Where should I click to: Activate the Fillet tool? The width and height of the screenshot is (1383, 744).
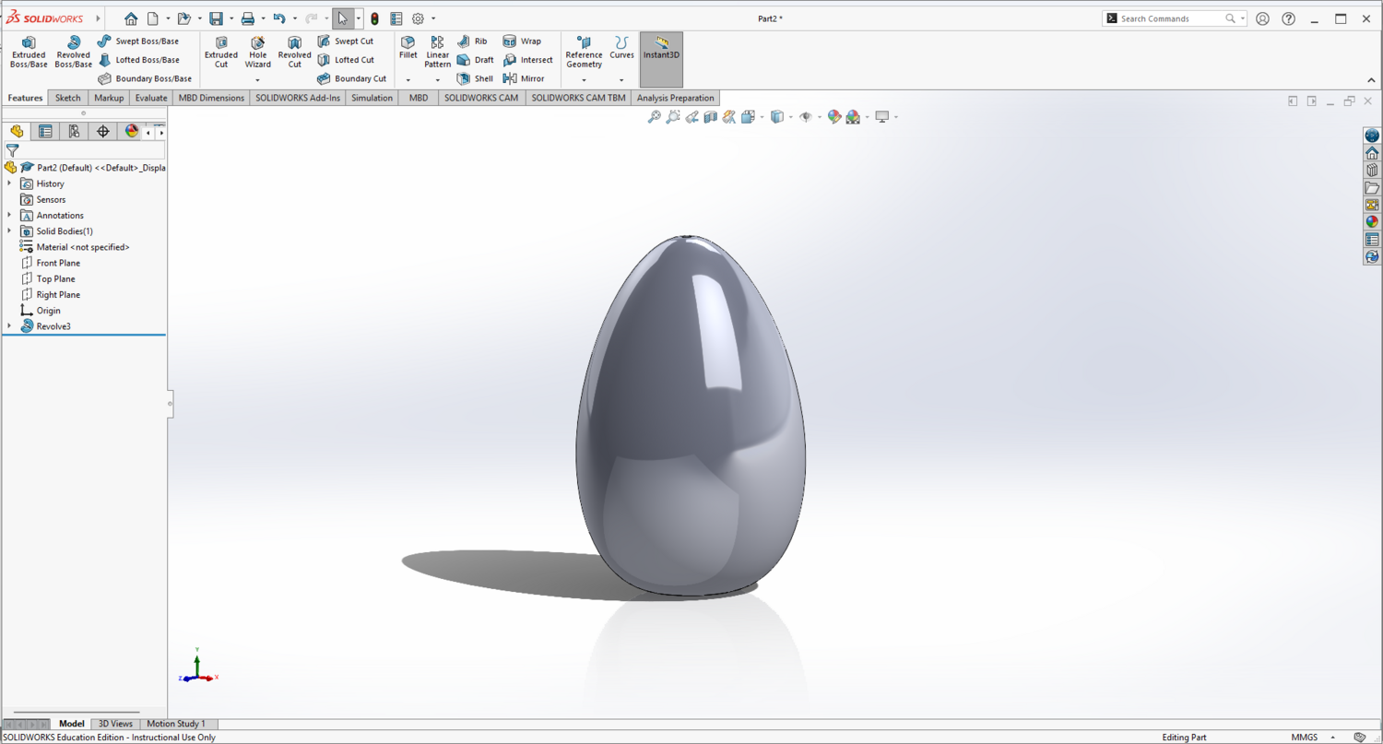point(408,53)
